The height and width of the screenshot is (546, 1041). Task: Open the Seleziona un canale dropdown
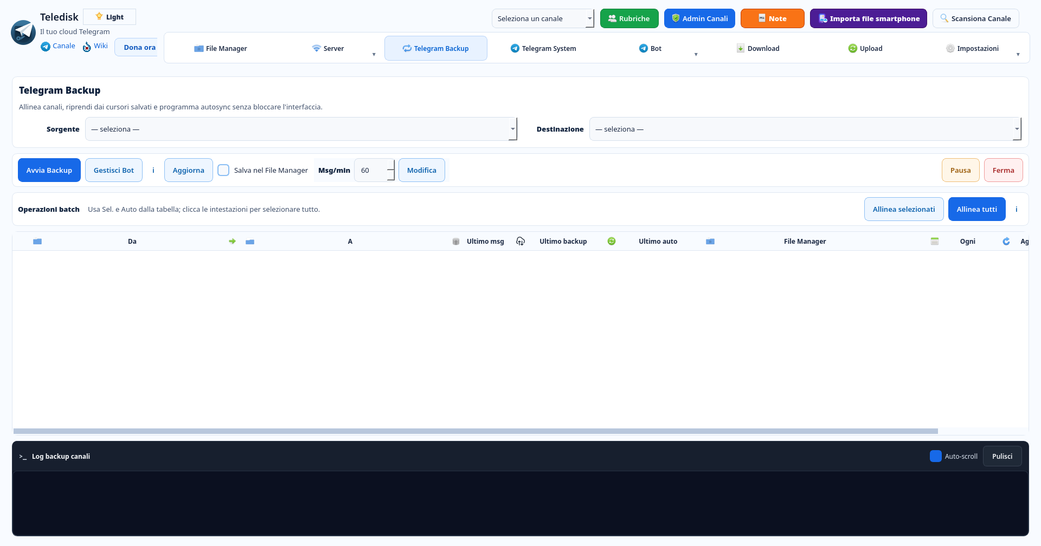click(543, 18)
